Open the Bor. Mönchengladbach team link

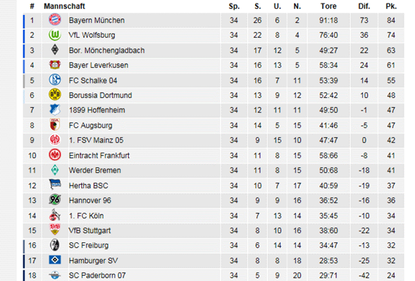point(107,50)
